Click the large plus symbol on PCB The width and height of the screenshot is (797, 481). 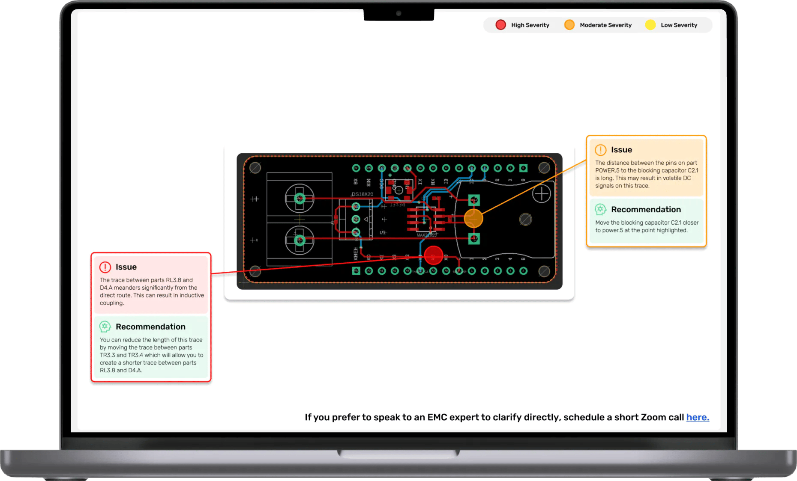pos(541,194)
